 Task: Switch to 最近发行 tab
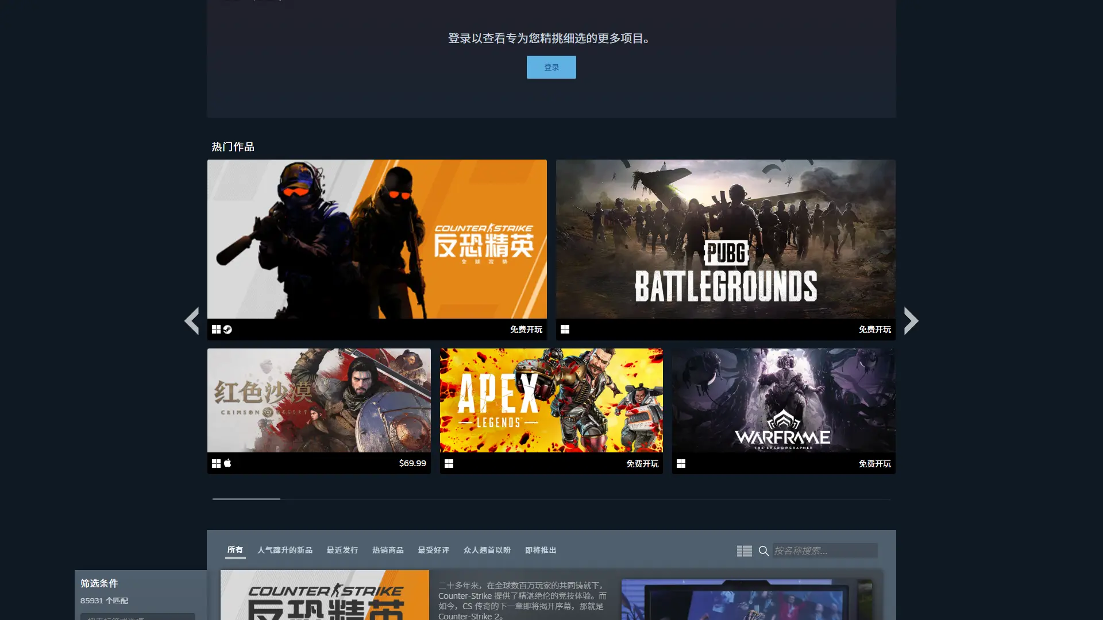point(342,551)
